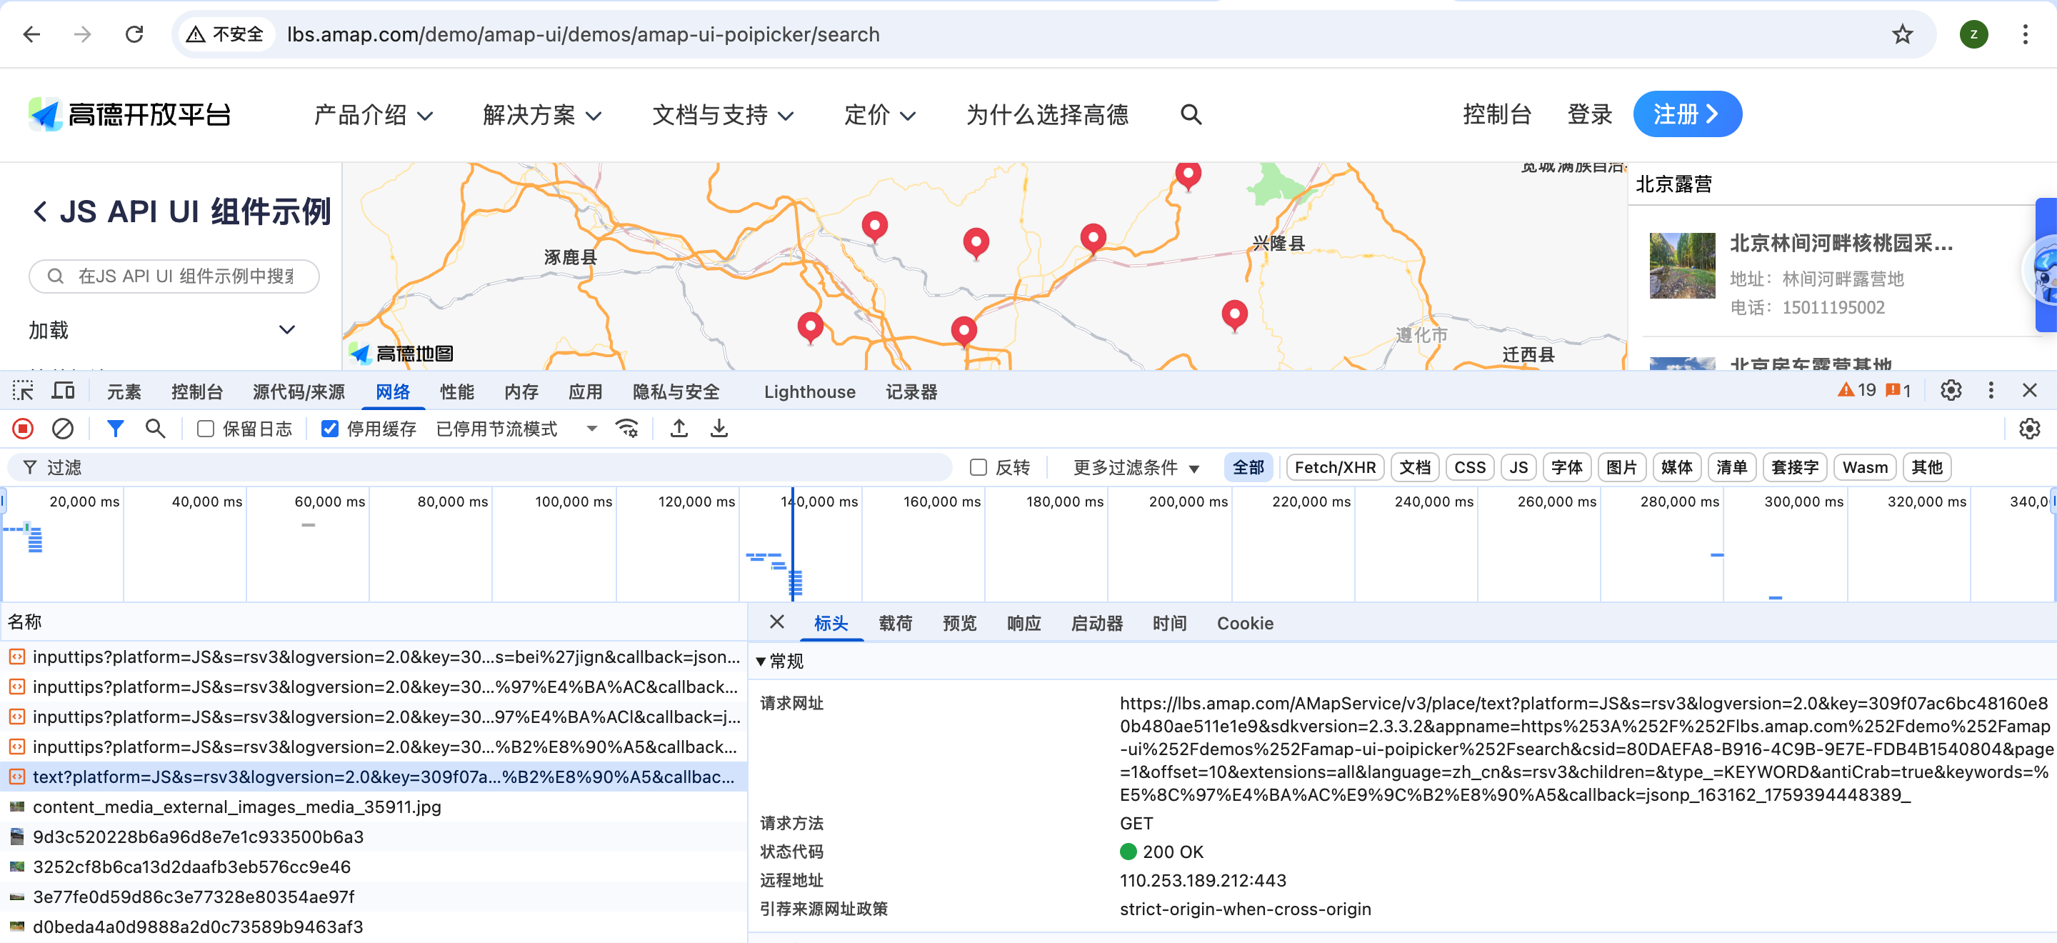Click the site search magnifier icon
Viewport: 2057px width, 943px height.
[x=1191, y=114]
